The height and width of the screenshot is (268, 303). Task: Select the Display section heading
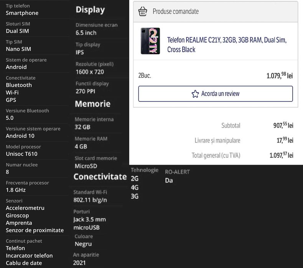click(90, 10)
